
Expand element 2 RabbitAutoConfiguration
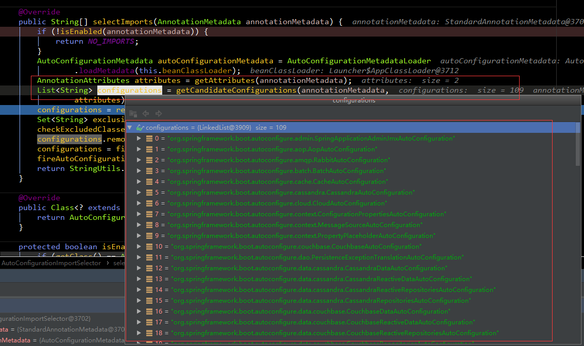(x=139, y=160)
